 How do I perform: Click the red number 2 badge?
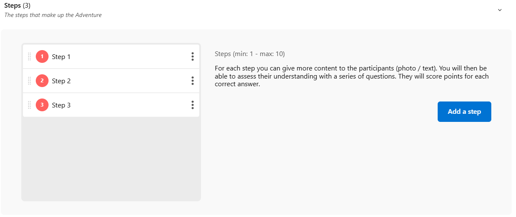(x=42, y=81)
